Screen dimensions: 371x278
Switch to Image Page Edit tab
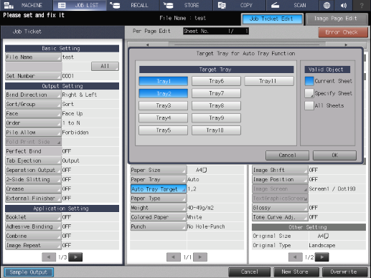(337, 19)
